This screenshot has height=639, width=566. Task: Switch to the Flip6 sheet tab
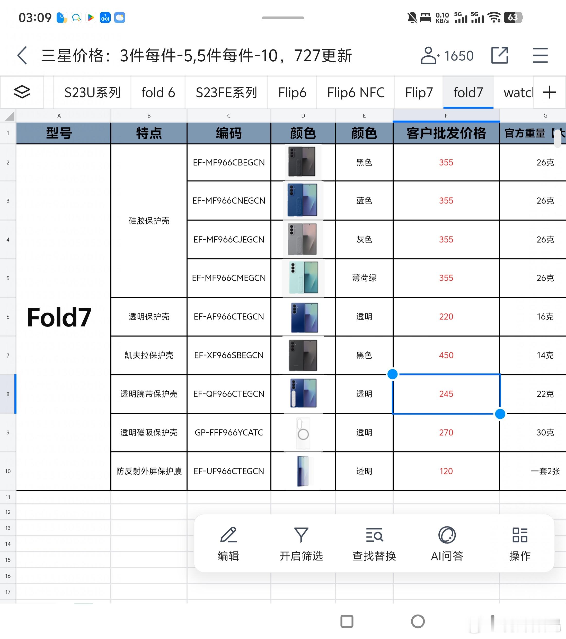coord(292,93)
